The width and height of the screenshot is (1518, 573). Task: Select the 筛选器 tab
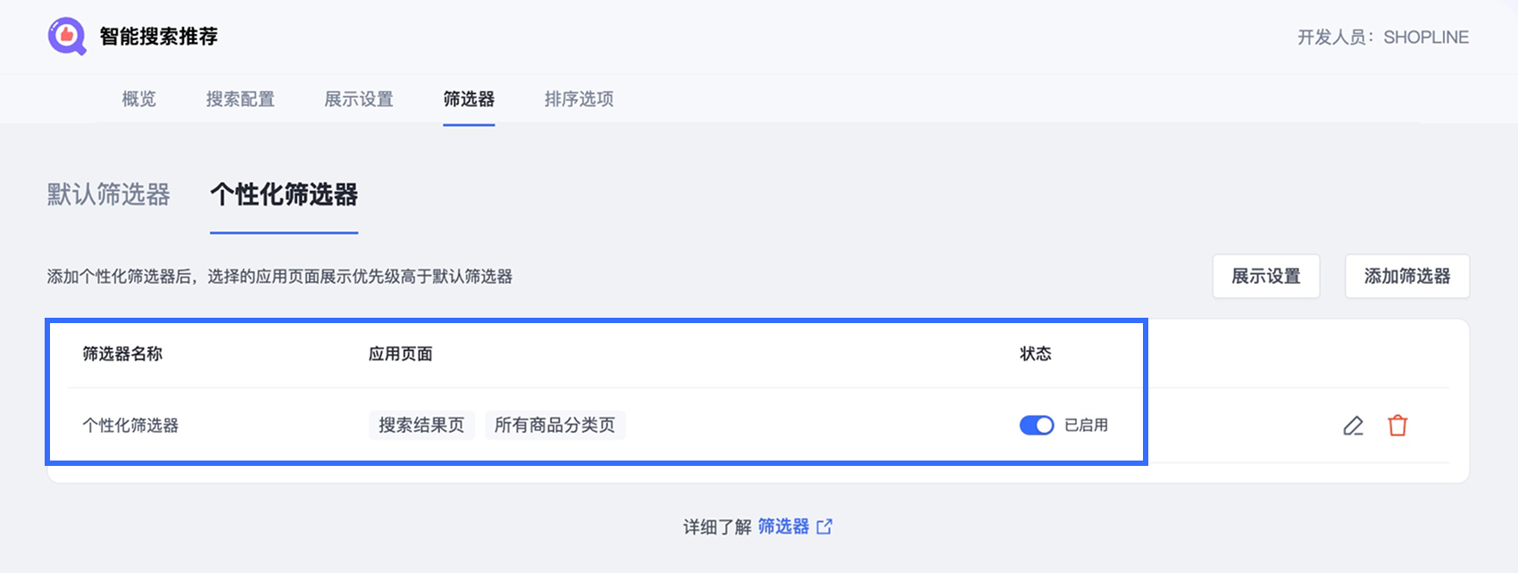coord(469,99)
